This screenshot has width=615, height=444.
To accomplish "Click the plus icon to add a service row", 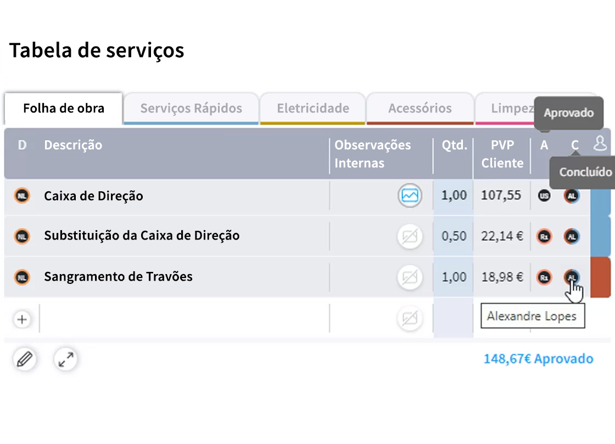I will pos(22,318).
